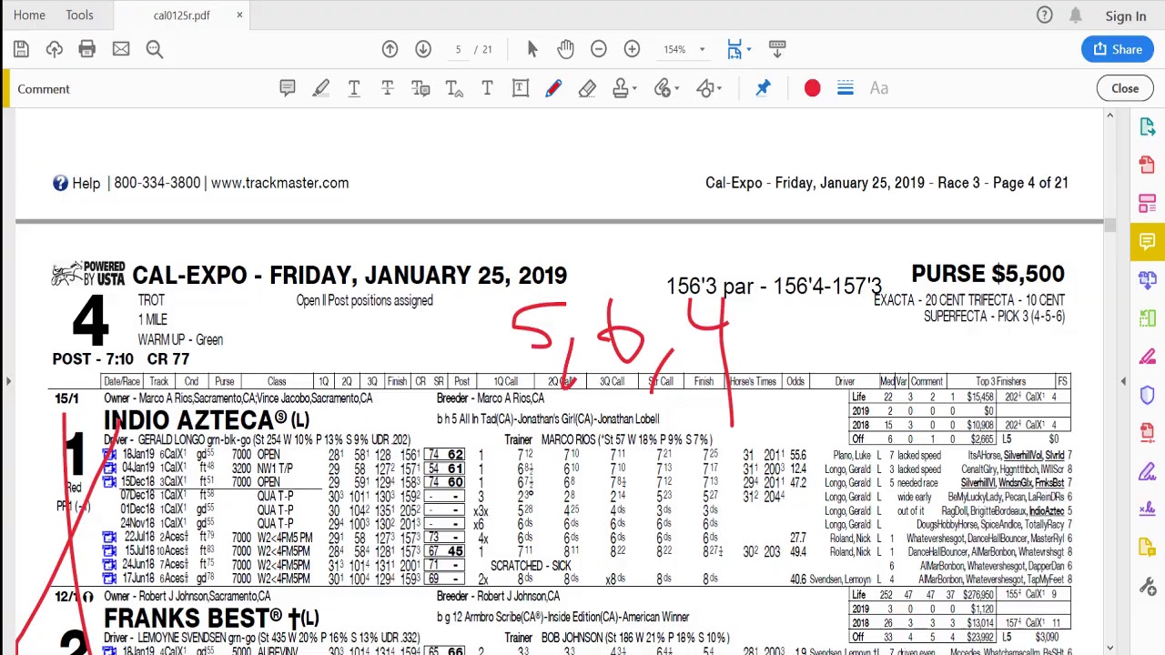The image size is (1165, 655).
Task: Click the Share button
Action: coord(1119,49)
